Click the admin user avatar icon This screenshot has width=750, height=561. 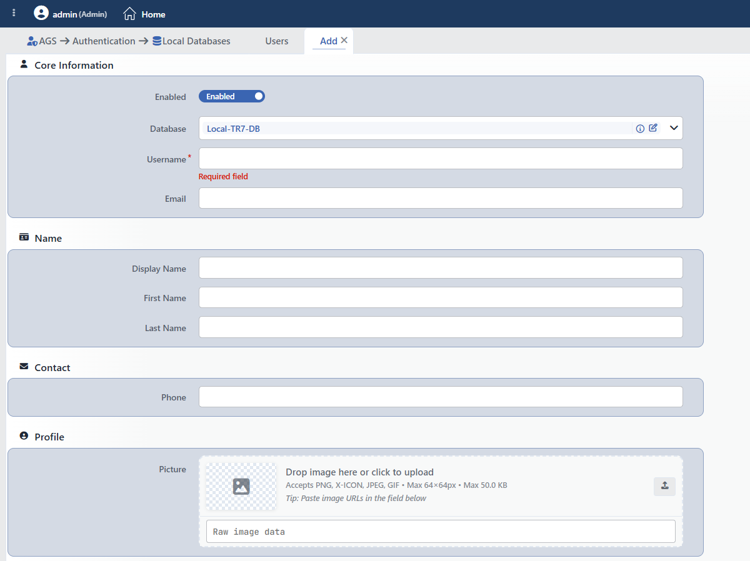pyautogui.click(x=41, y=13)
